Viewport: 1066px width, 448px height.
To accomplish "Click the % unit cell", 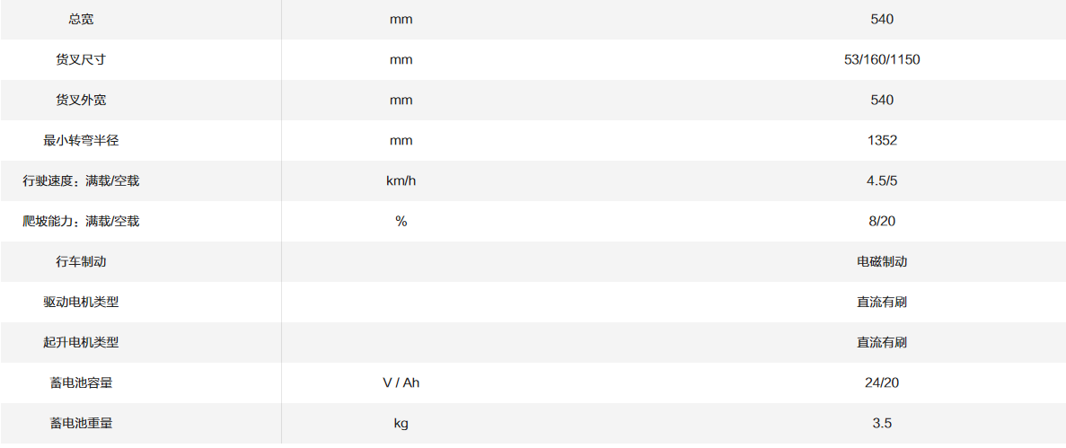I will coord(401,221).
